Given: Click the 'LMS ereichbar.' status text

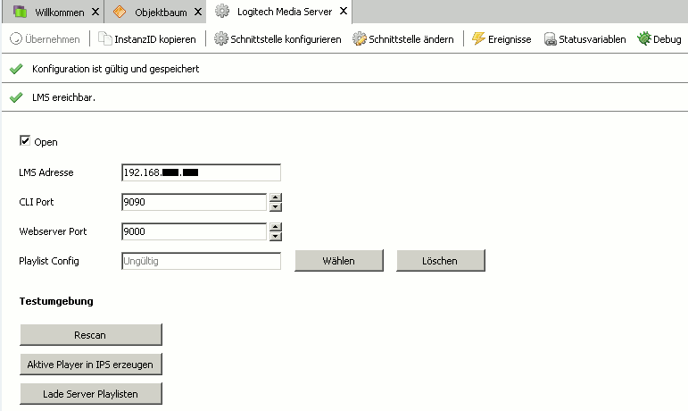Looking at the screenshot, I should 63,97.
